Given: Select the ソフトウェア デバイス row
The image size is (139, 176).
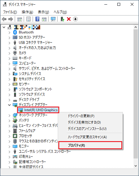Looking at the screenshot, I should coord(32,94).
